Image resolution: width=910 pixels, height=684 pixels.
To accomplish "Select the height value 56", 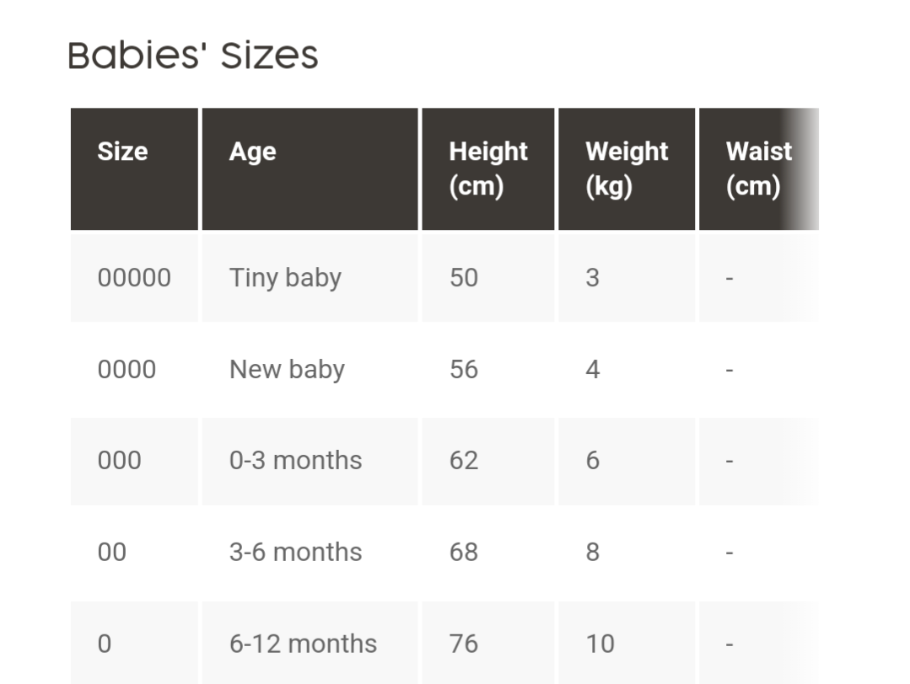I will click(x=463, y=370).
